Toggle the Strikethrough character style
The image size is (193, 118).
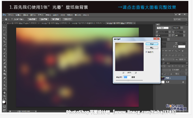pos(182,51)
